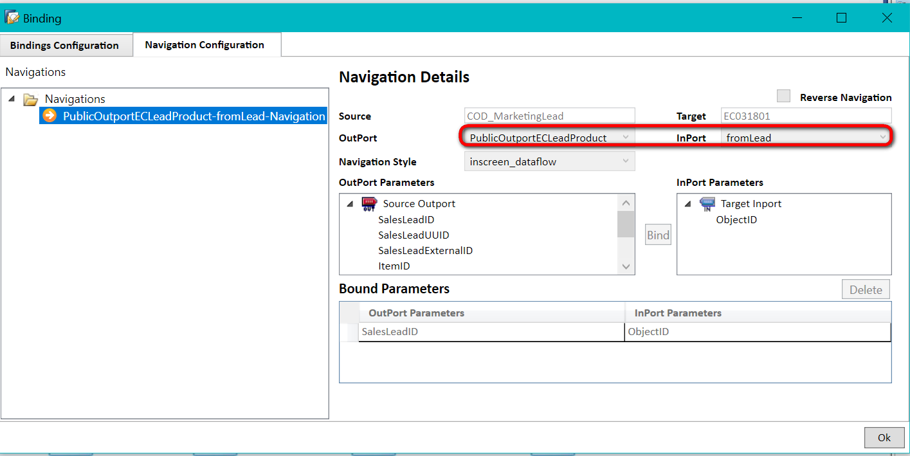The height and width of the screenshot is (456, 910).
Task: Select ObjectID under Target Inport
Action: click(x=736, y=220)
